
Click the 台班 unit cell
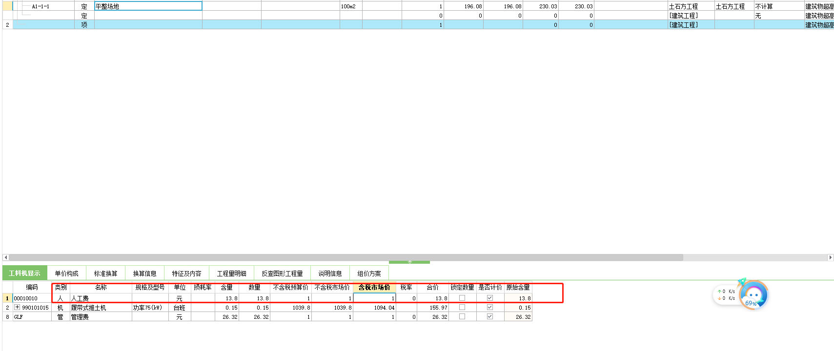coord(180,307)
